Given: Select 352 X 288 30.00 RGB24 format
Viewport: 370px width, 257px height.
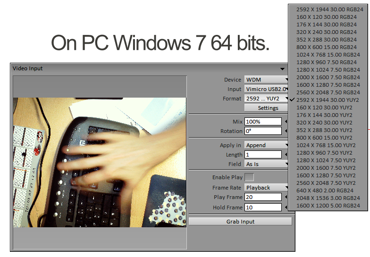Looking at the screenshot, I should pyautogui.click(x=328, y=40).
